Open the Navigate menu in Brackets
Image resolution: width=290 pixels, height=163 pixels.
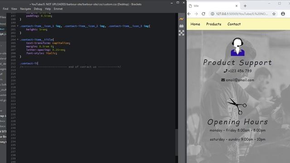[x=25, y=9]
